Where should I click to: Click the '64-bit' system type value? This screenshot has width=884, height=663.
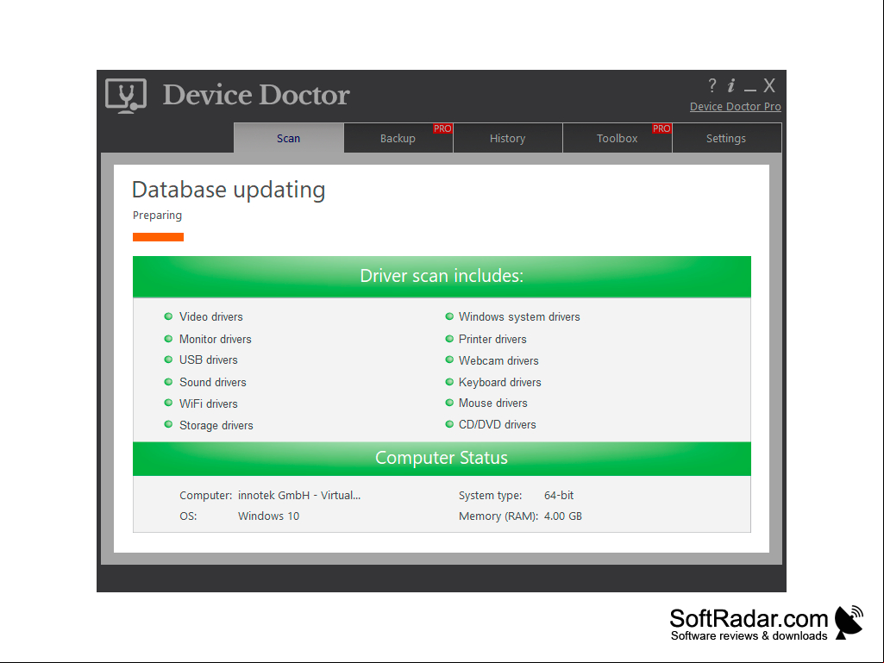tap(559, 496)
